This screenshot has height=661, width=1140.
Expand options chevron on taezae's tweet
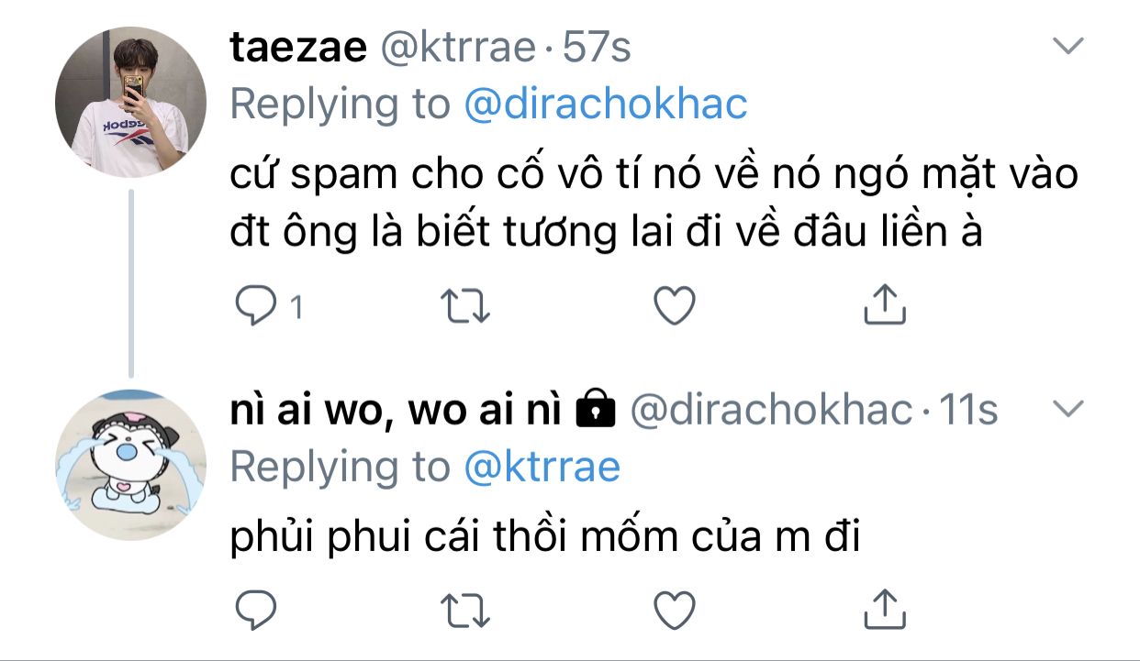[x=1067, y=46]
